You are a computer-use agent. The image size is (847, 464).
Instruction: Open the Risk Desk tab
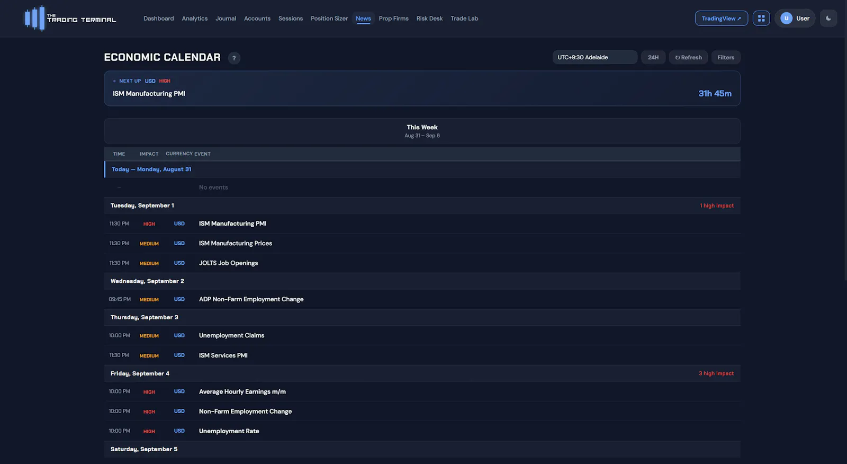coord(429,19)
